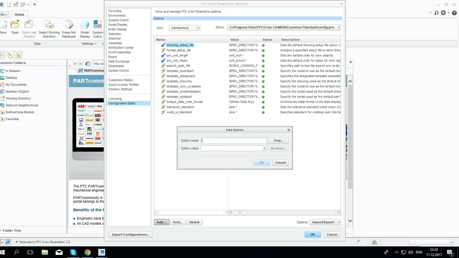Select System Colors options category
The image size is (459, 258).
coord(118,20)
